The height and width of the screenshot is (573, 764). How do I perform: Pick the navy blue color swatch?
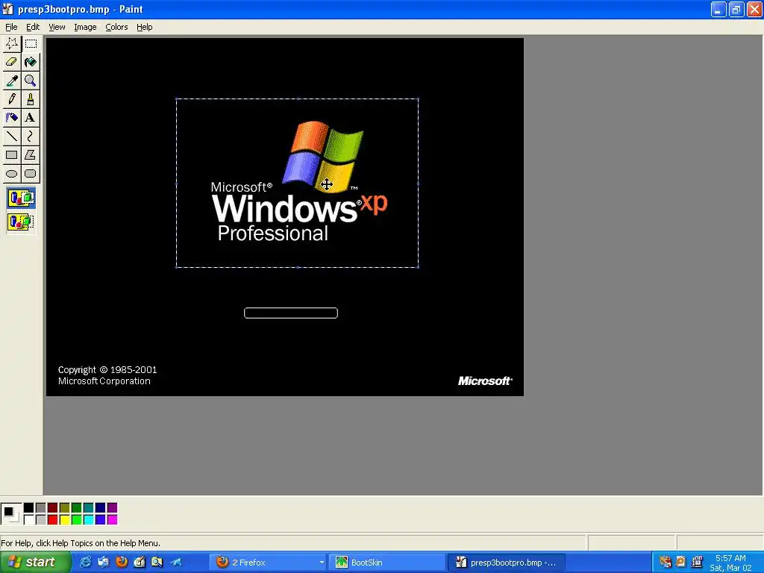click(x=101, y=507)
